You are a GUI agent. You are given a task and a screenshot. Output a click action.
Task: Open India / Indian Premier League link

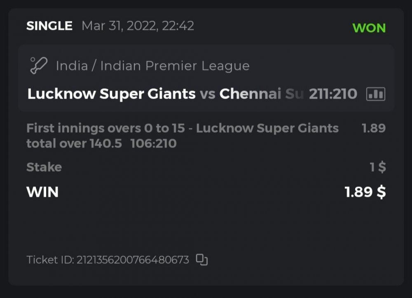click(152, 66)
